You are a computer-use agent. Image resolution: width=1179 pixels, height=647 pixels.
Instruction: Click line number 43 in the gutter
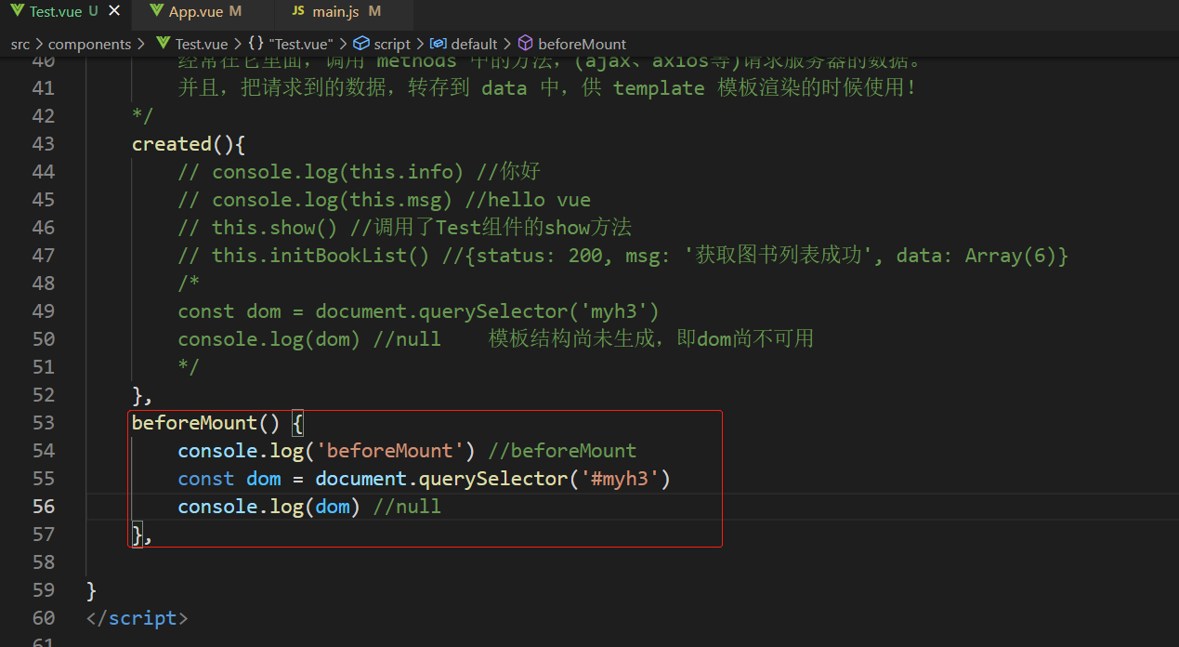point(43,144)
